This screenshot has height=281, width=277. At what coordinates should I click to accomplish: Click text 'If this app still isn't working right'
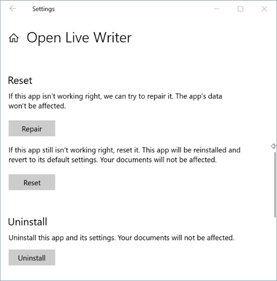(x=62, y=150)
